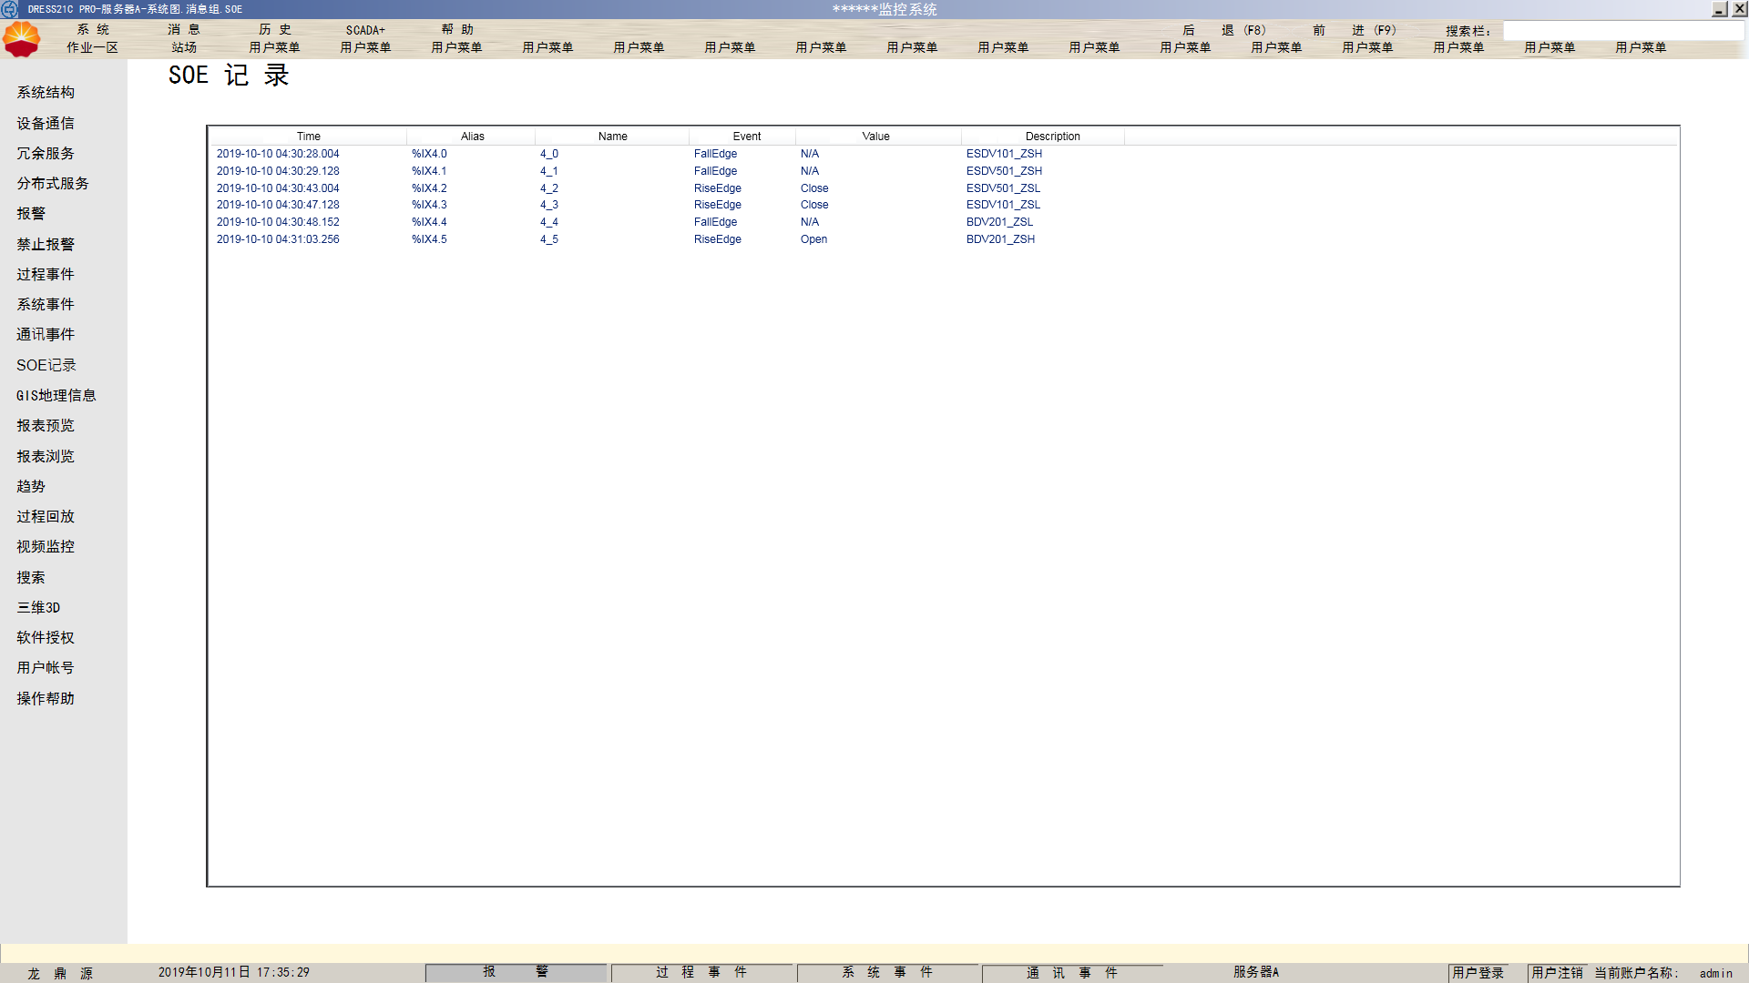Open 禁止报警 in the sidebar
1749x983 pixels.
point(46,244)
